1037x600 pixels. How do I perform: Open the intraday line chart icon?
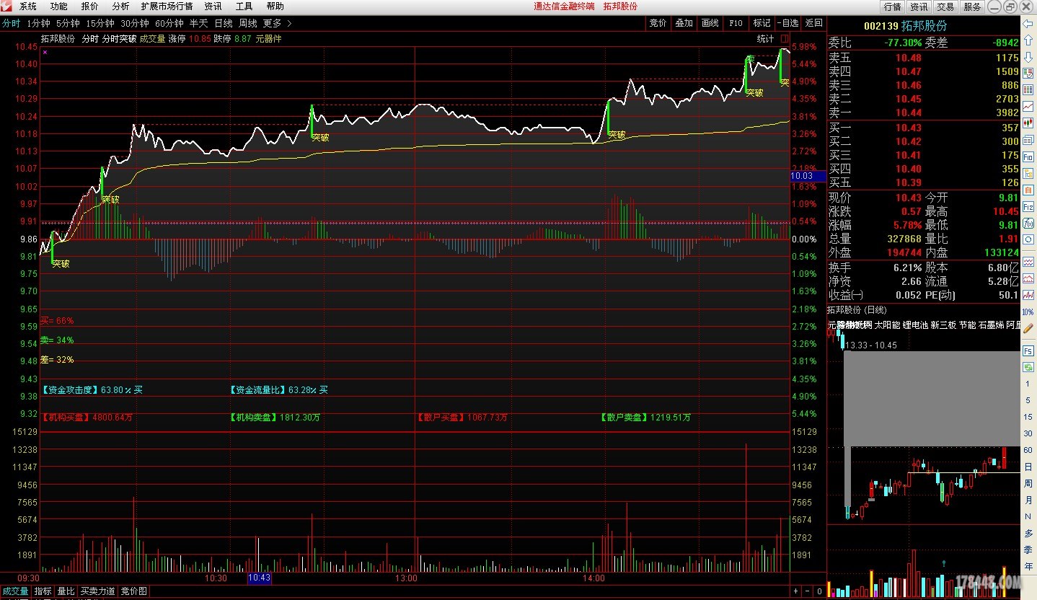(x=1028, y=106)
